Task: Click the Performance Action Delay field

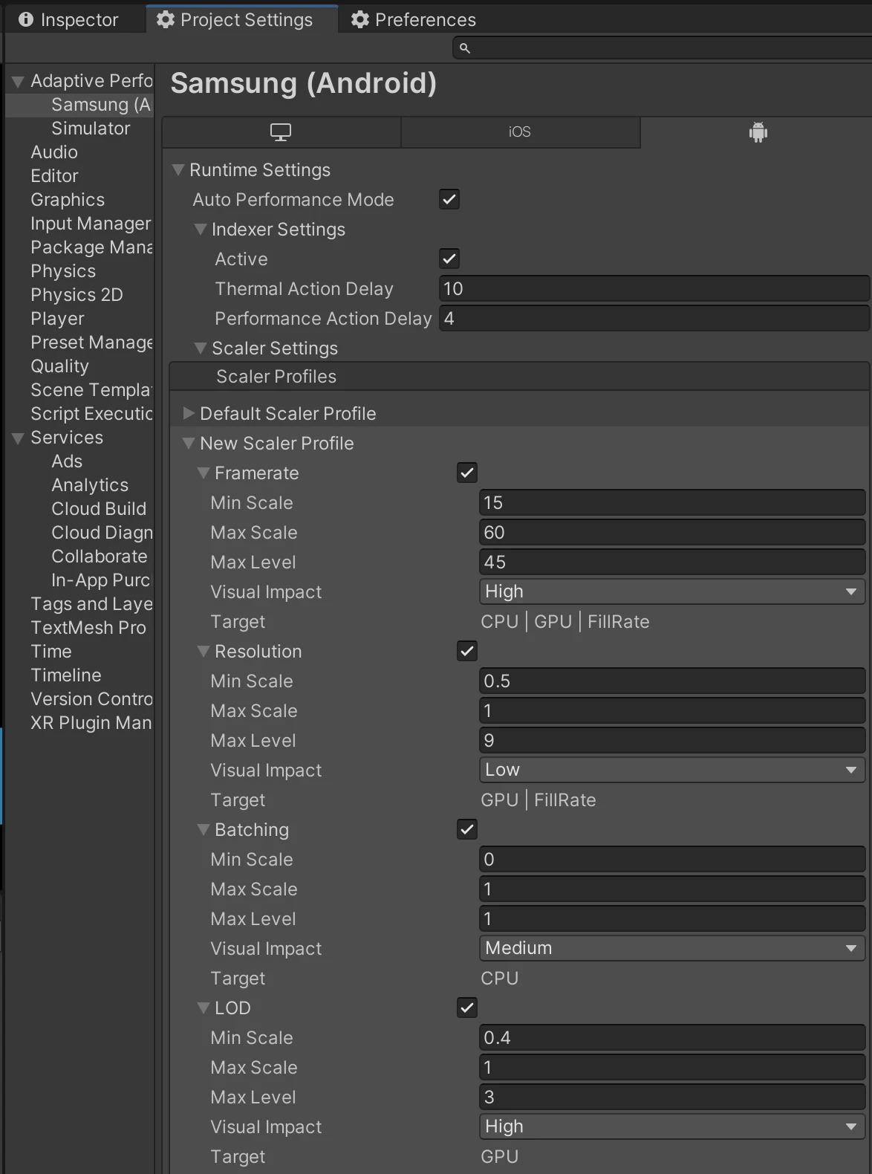Action: click(654, 318)
